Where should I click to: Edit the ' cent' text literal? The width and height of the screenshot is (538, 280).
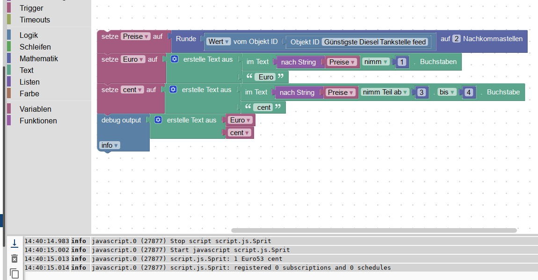click(x=264, y=107)
